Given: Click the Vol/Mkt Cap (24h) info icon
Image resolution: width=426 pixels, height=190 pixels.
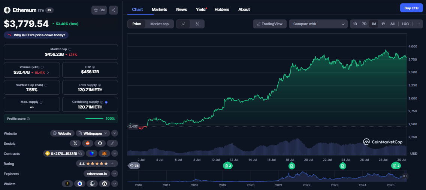Looking at the screenshot, I should pos(46,85).
